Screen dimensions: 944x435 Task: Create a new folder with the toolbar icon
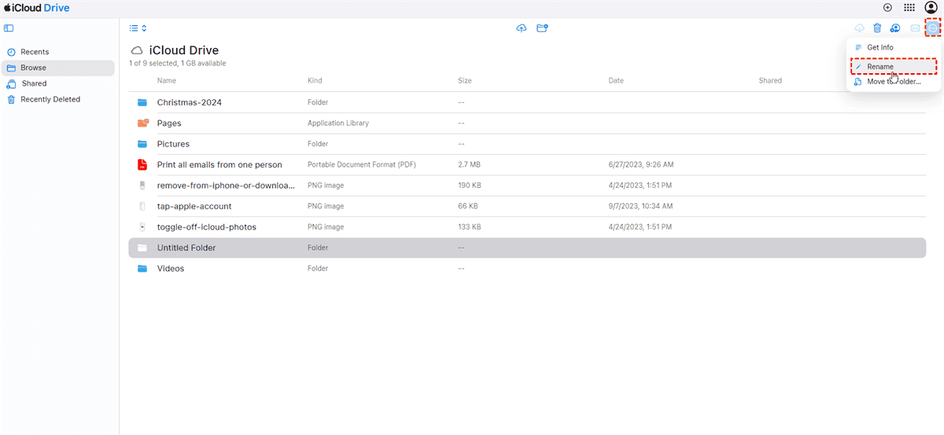[542, 28]
